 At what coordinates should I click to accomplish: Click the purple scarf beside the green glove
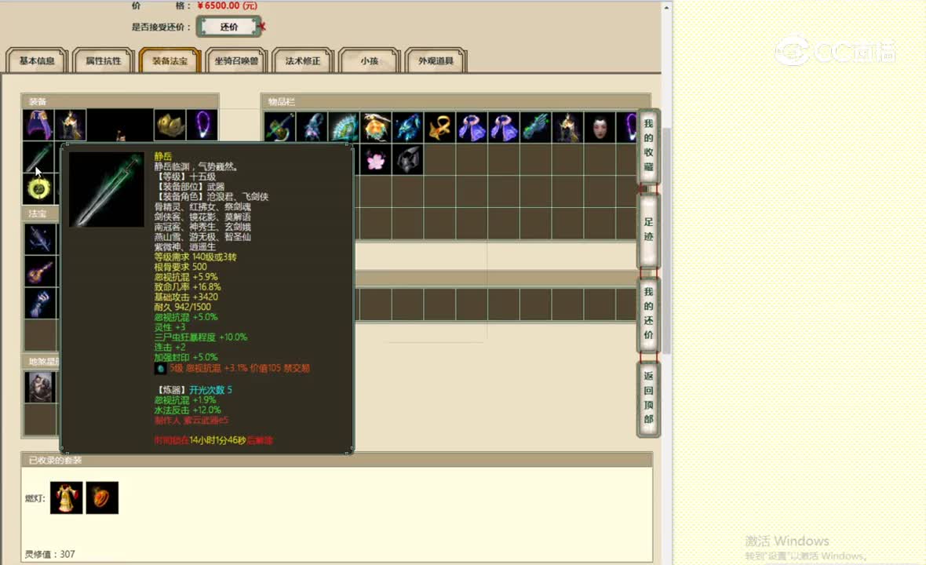(x=504, y=127)
